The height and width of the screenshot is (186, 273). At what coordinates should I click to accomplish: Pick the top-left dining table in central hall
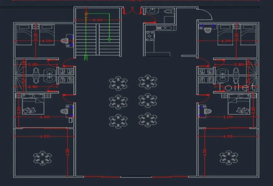point(118,83)
